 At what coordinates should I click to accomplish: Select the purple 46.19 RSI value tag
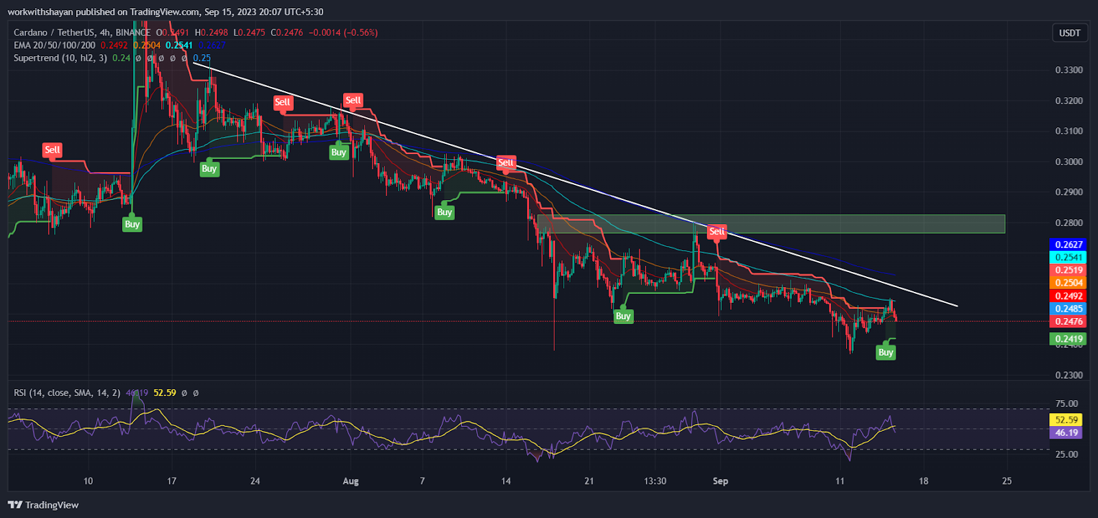tap(1066, 432)
